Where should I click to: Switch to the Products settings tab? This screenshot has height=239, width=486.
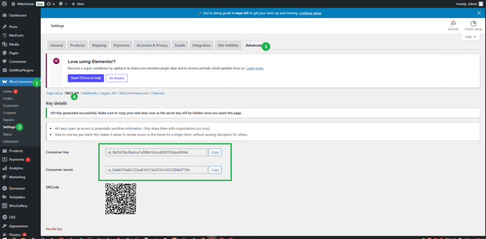tap(77, 45)
